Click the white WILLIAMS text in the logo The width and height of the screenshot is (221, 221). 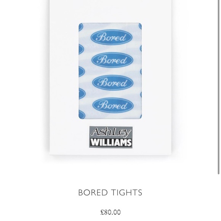[111, 143]
